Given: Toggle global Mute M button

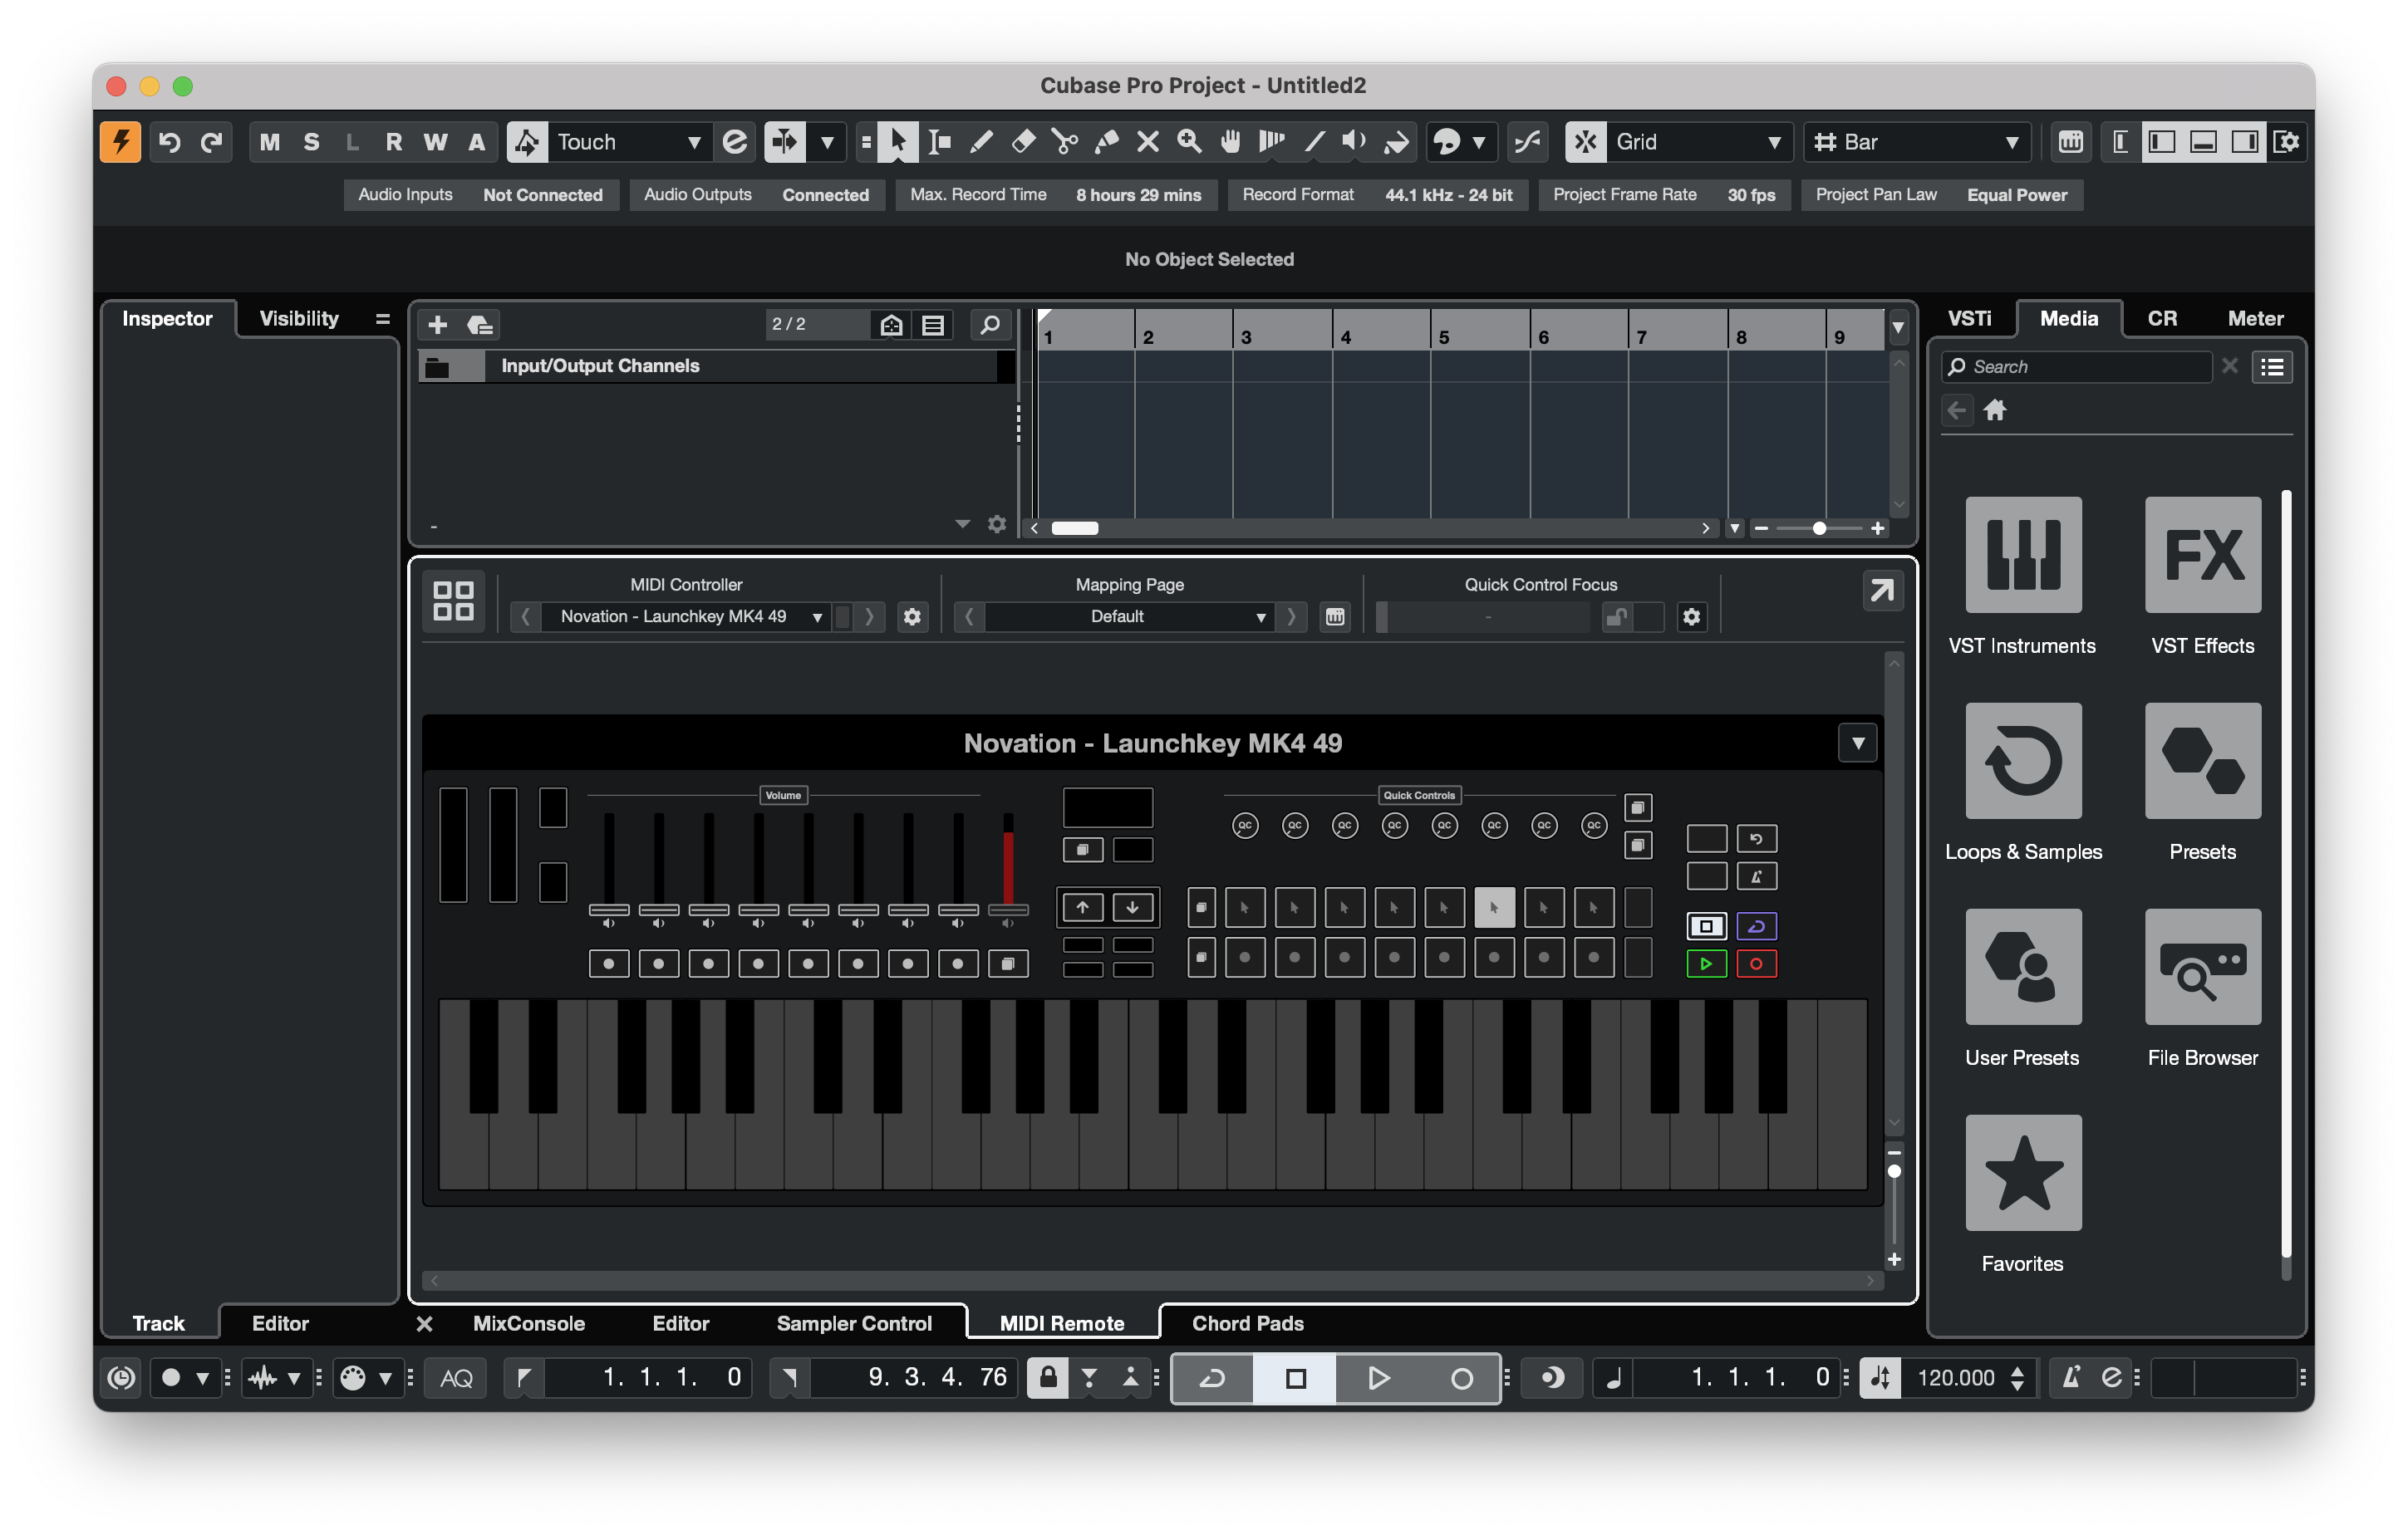Looking at the screenshot, I should (270, 142).
